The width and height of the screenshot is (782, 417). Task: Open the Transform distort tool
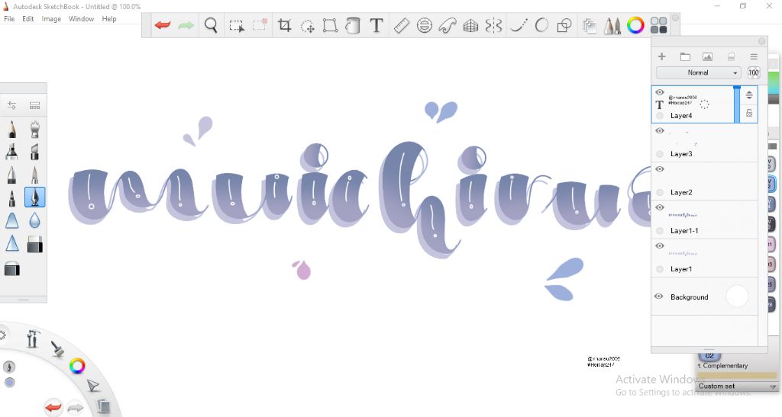point(330,25)
